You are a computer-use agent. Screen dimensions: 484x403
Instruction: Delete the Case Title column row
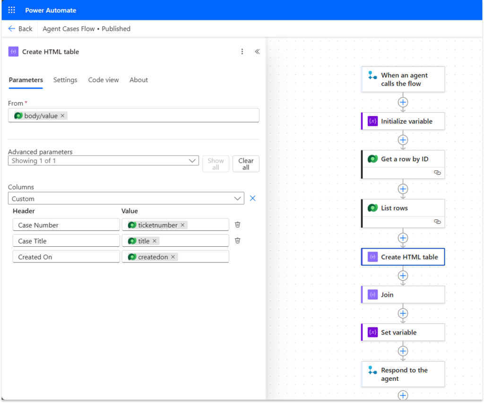coord(237,241)
